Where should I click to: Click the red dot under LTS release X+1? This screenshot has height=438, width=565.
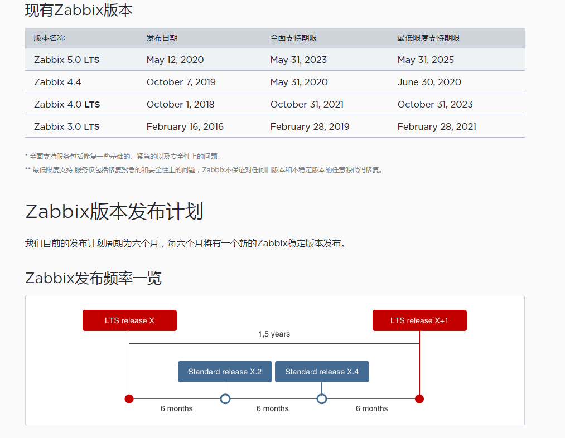pyautogui.click(x=419, y=399)
